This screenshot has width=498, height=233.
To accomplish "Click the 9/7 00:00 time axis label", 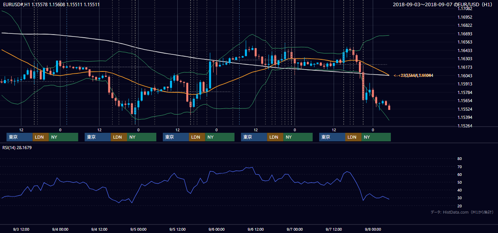I will [x=295, y=229].
